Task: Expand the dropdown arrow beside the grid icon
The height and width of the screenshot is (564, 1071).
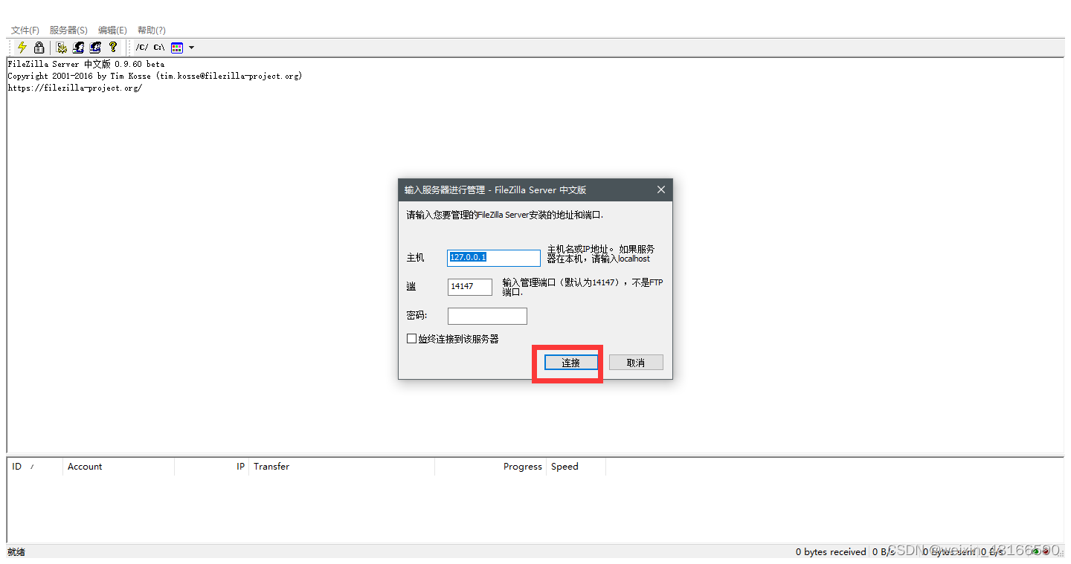Action: [191, 48]
